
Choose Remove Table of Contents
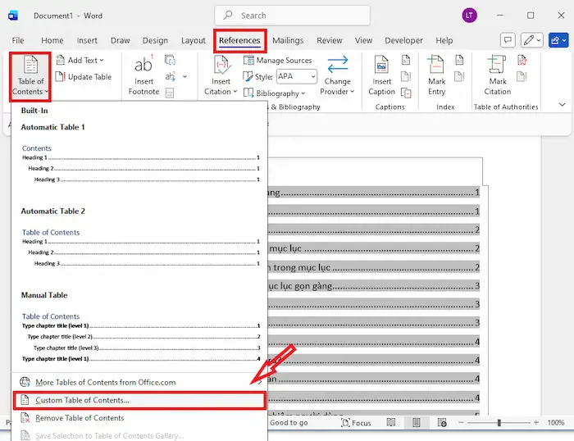point(80,418)
